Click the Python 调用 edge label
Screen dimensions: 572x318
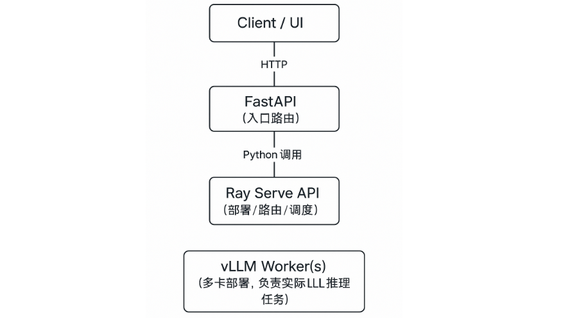coord(272,155)
